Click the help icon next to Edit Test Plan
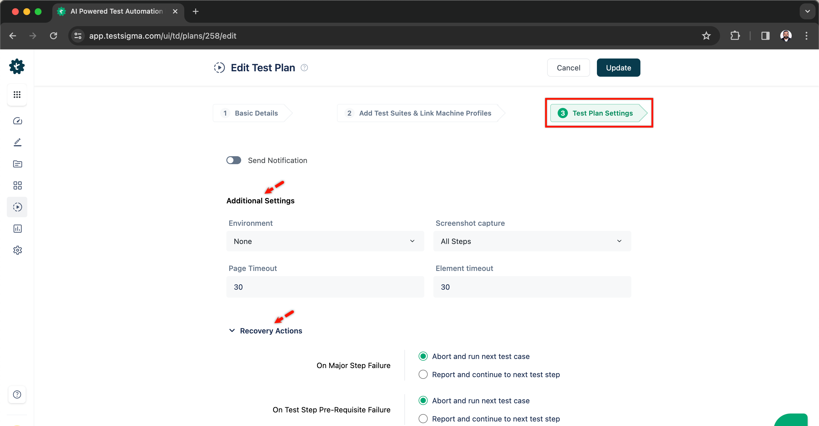 (304, 68)
